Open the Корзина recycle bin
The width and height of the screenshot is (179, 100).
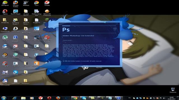[173, 90]
